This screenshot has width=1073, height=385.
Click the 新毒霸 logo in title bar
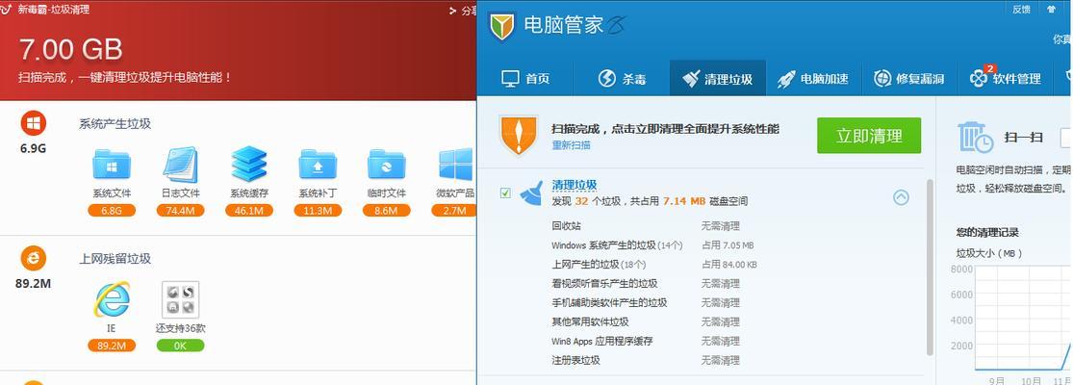coord(8,10)
